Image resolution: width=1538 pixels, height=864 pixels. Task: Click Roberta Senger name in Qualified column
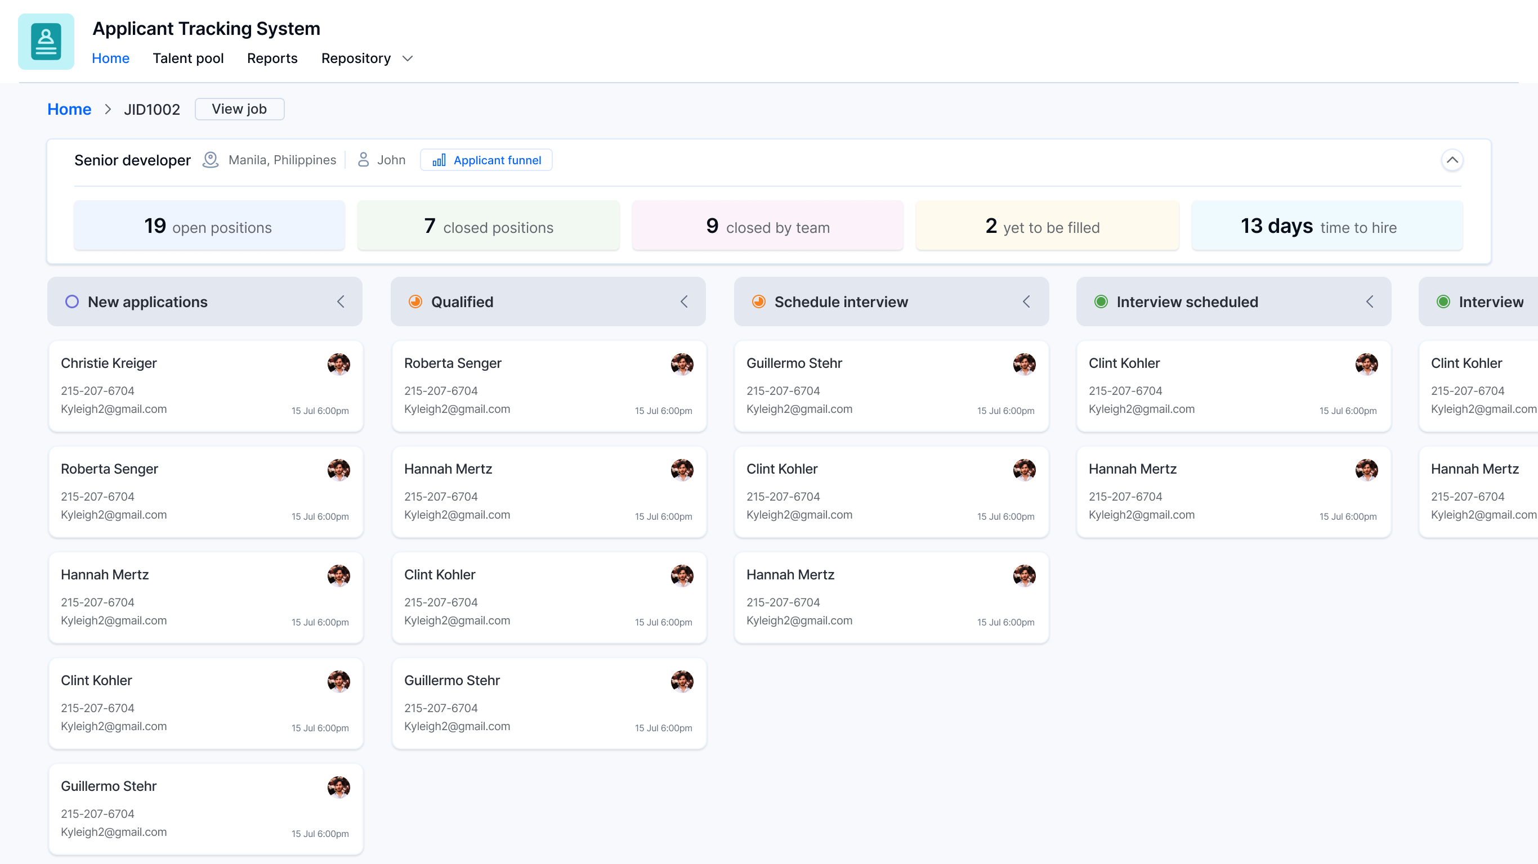pyautogui.click(x=453, y=363)
